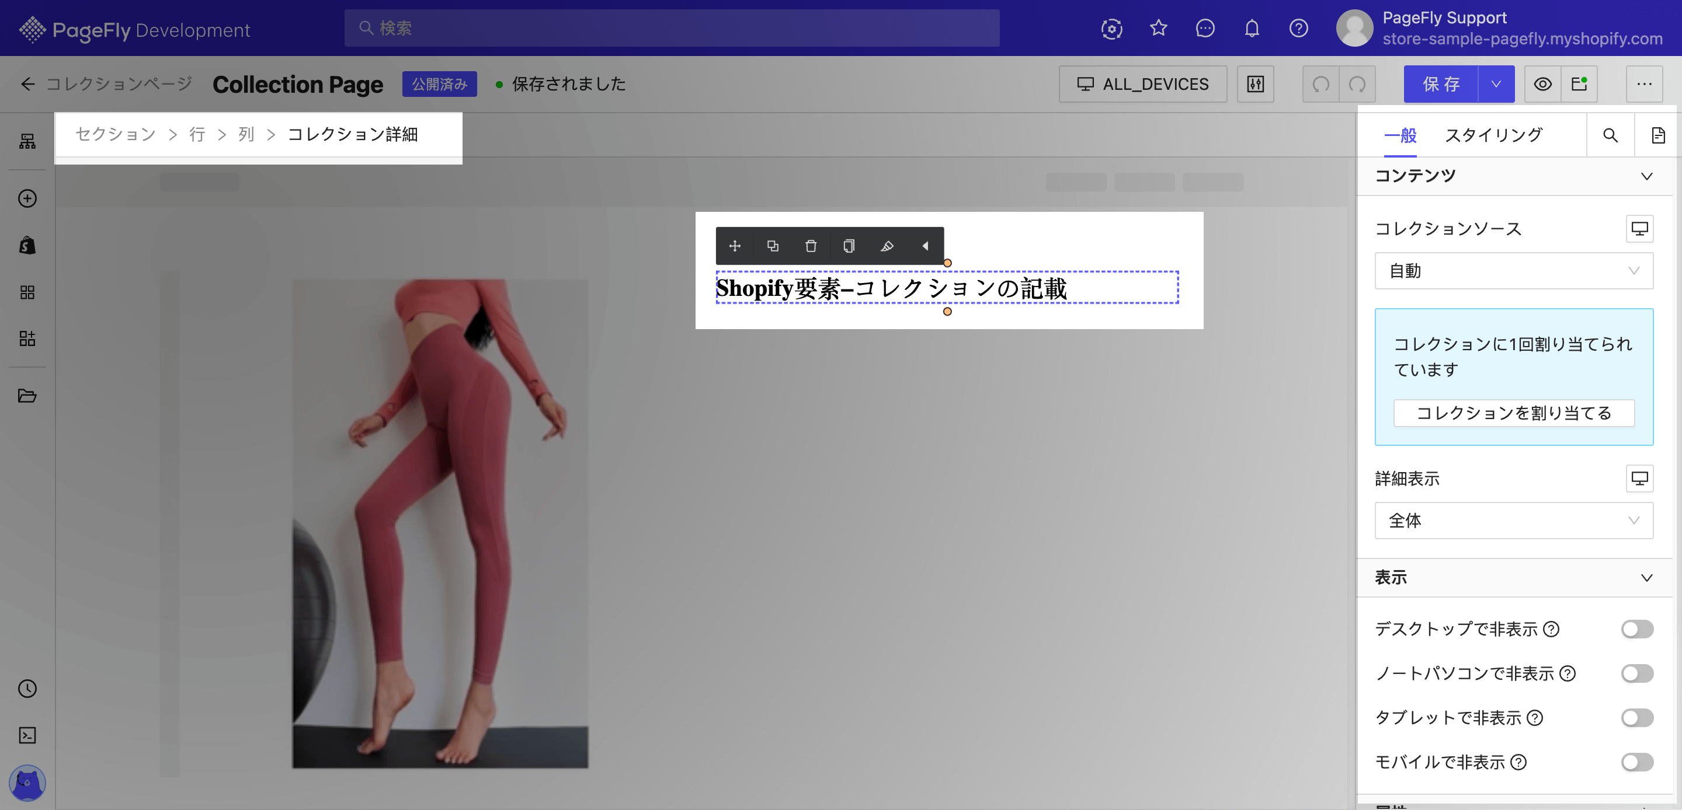Image resolution: width=1682 pixels, height=810 pixels.
Task: Duplicate the selected collection description element
Action: (x=773, y=246)
